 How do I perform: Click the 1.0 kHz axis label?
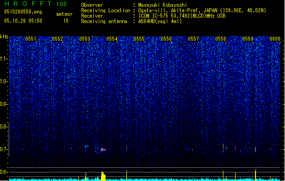pos(4,81)
